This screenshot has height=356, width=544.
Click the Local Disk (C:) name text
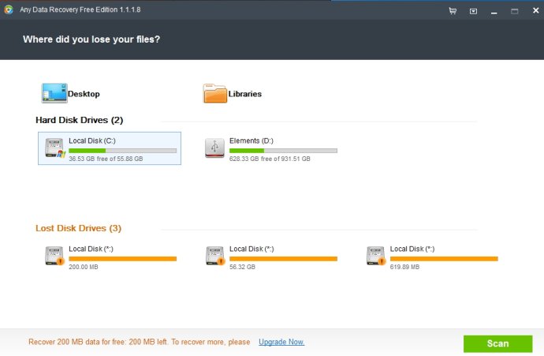pyautogui.click(x=92, y=141)
